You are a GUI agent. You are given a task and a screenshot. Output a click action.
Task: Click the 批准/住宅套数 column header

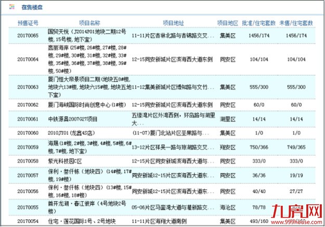coord(258,23)
